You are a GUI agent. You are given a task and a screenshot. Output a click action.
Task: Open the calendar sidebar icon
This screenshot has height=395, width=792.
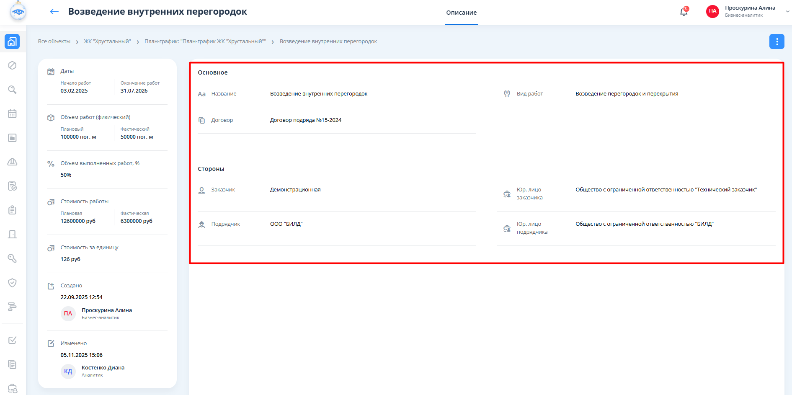[x=12, y=114]
